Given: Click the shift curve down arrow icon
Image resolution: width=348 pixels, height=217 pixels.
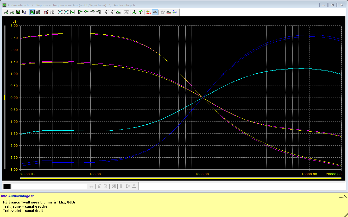Looking at the screenshot, I should pyautogui.click(x=141, y=12).
